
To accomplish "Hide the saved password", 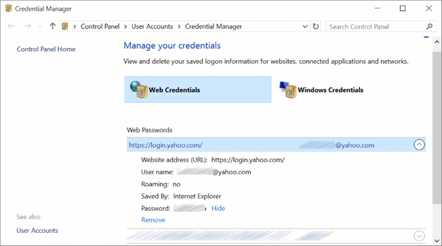I will (218, 209).
